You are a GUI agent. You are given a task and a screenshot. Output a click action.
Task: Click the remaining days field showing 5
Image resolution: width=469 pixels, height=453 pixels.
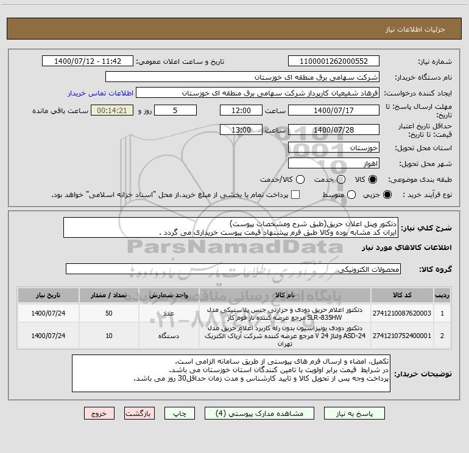point(175,110)
